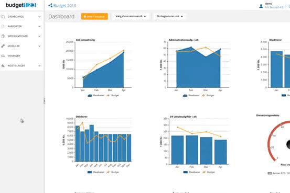Click the company name link under demo
290x193 pixels.
click(274, 7)
